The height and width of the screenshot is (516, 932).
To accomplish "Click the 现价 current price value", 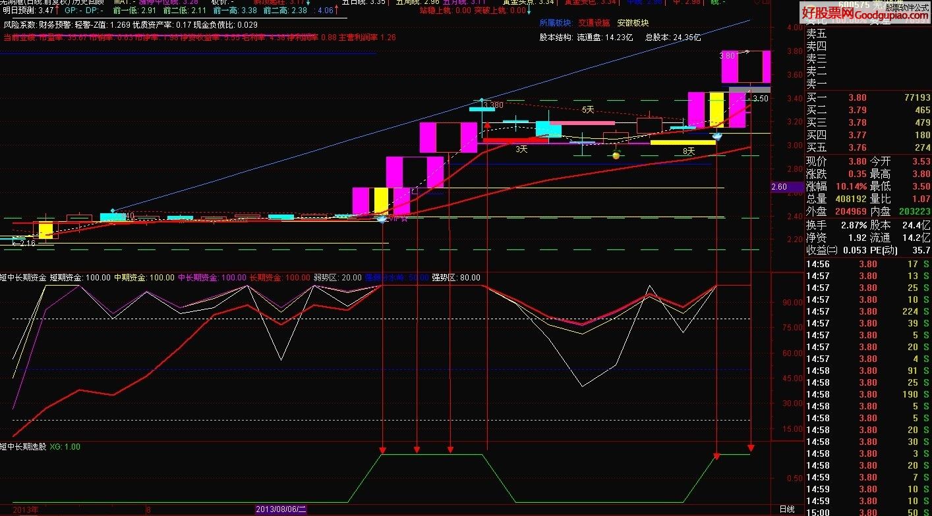I will [x=858, y=161].
